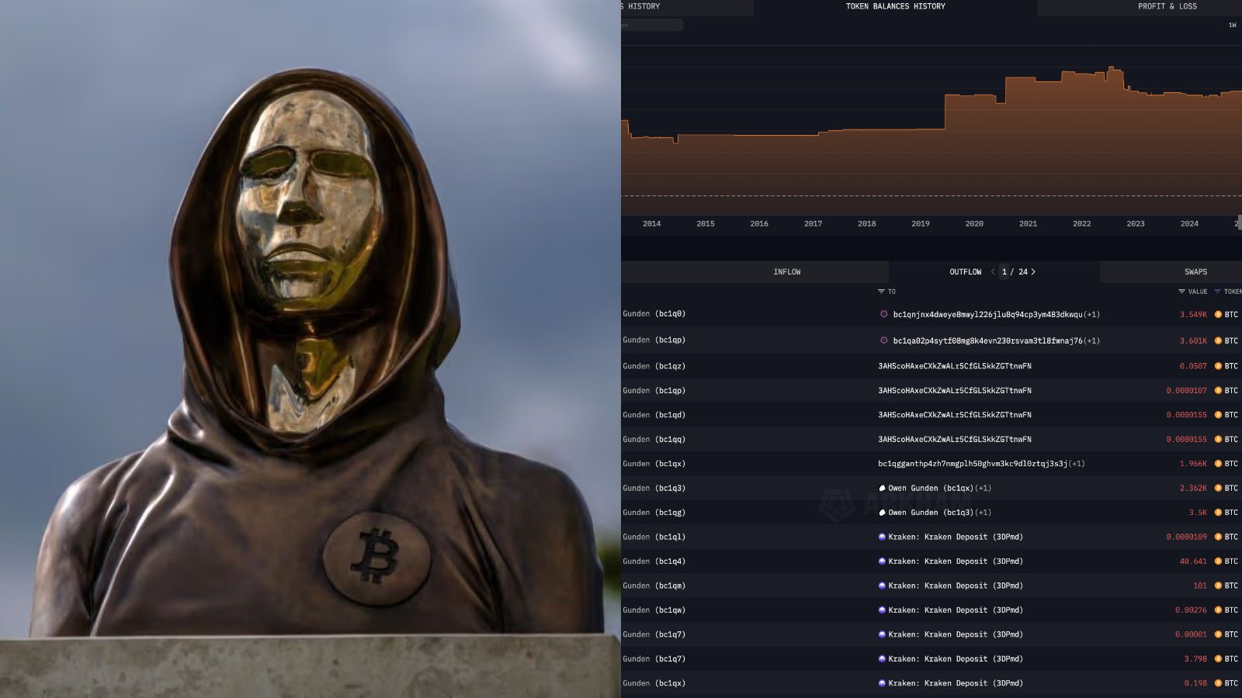
Task: Click Kraken icon in 101 BTC row
Action: 882,586
